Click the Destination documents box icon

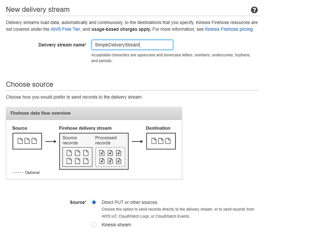pyautogui.click(x=161, y=141)
